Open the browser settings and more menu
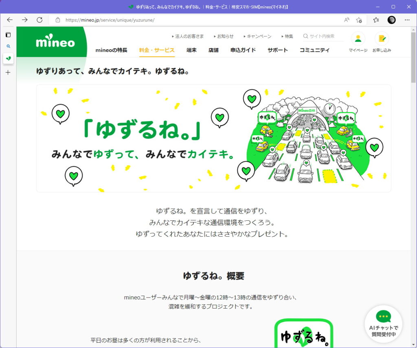 (x=407, y=20)
